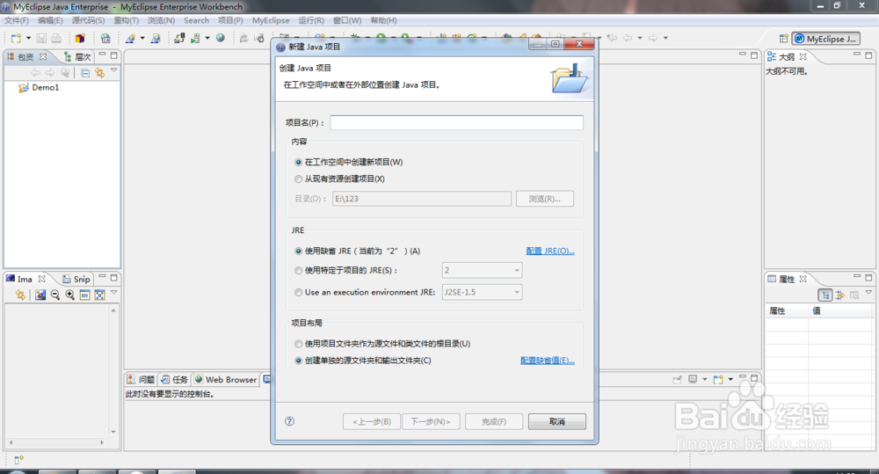This screenshot has height=474, width=879.
Task: Open the Web Browser tab
Action: 225,379
